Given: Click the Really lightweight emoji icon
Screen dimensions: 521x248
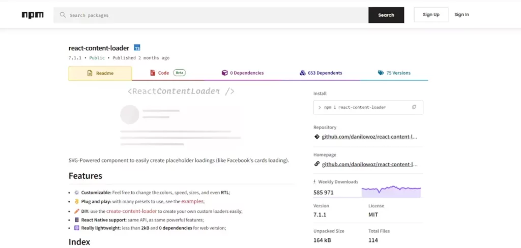Looking at the screenshot, I should [x=77, y=228].
